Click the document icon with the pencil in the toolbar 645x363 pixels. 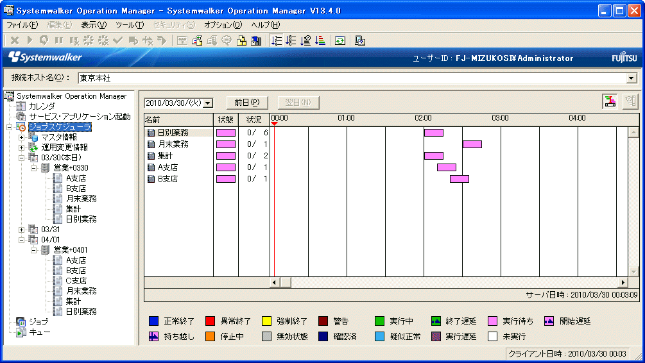pos(197,40)
